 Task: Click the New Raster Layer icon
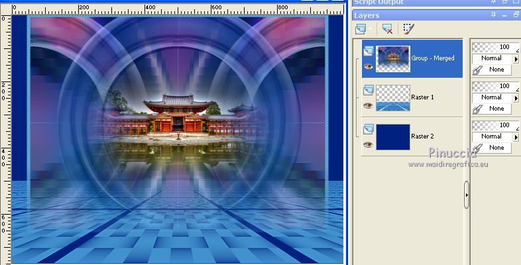360,29
